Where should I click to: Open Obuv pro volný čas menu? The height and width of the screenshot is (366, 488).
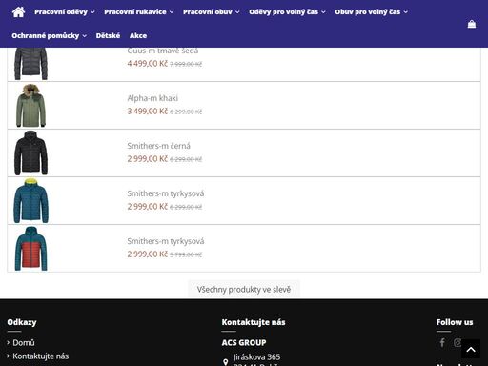click(367, 12)
